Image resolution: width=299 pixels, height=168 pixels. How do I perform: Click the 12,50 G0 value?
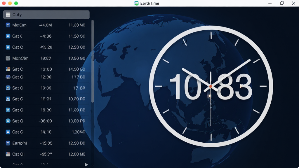point(77,47)
